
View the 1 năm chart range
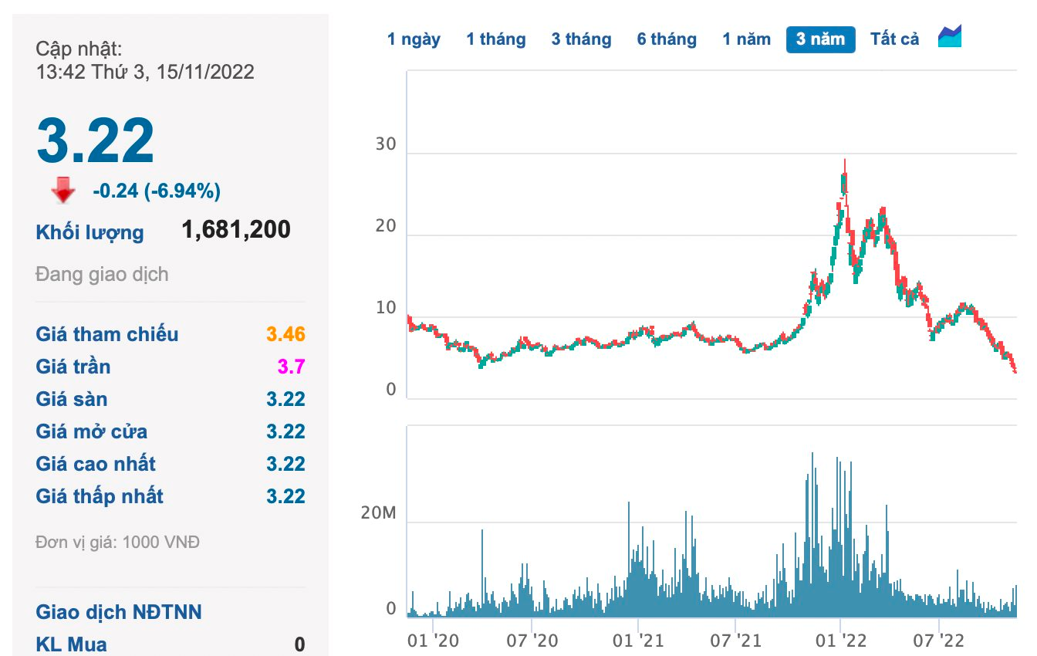point(746,39)
